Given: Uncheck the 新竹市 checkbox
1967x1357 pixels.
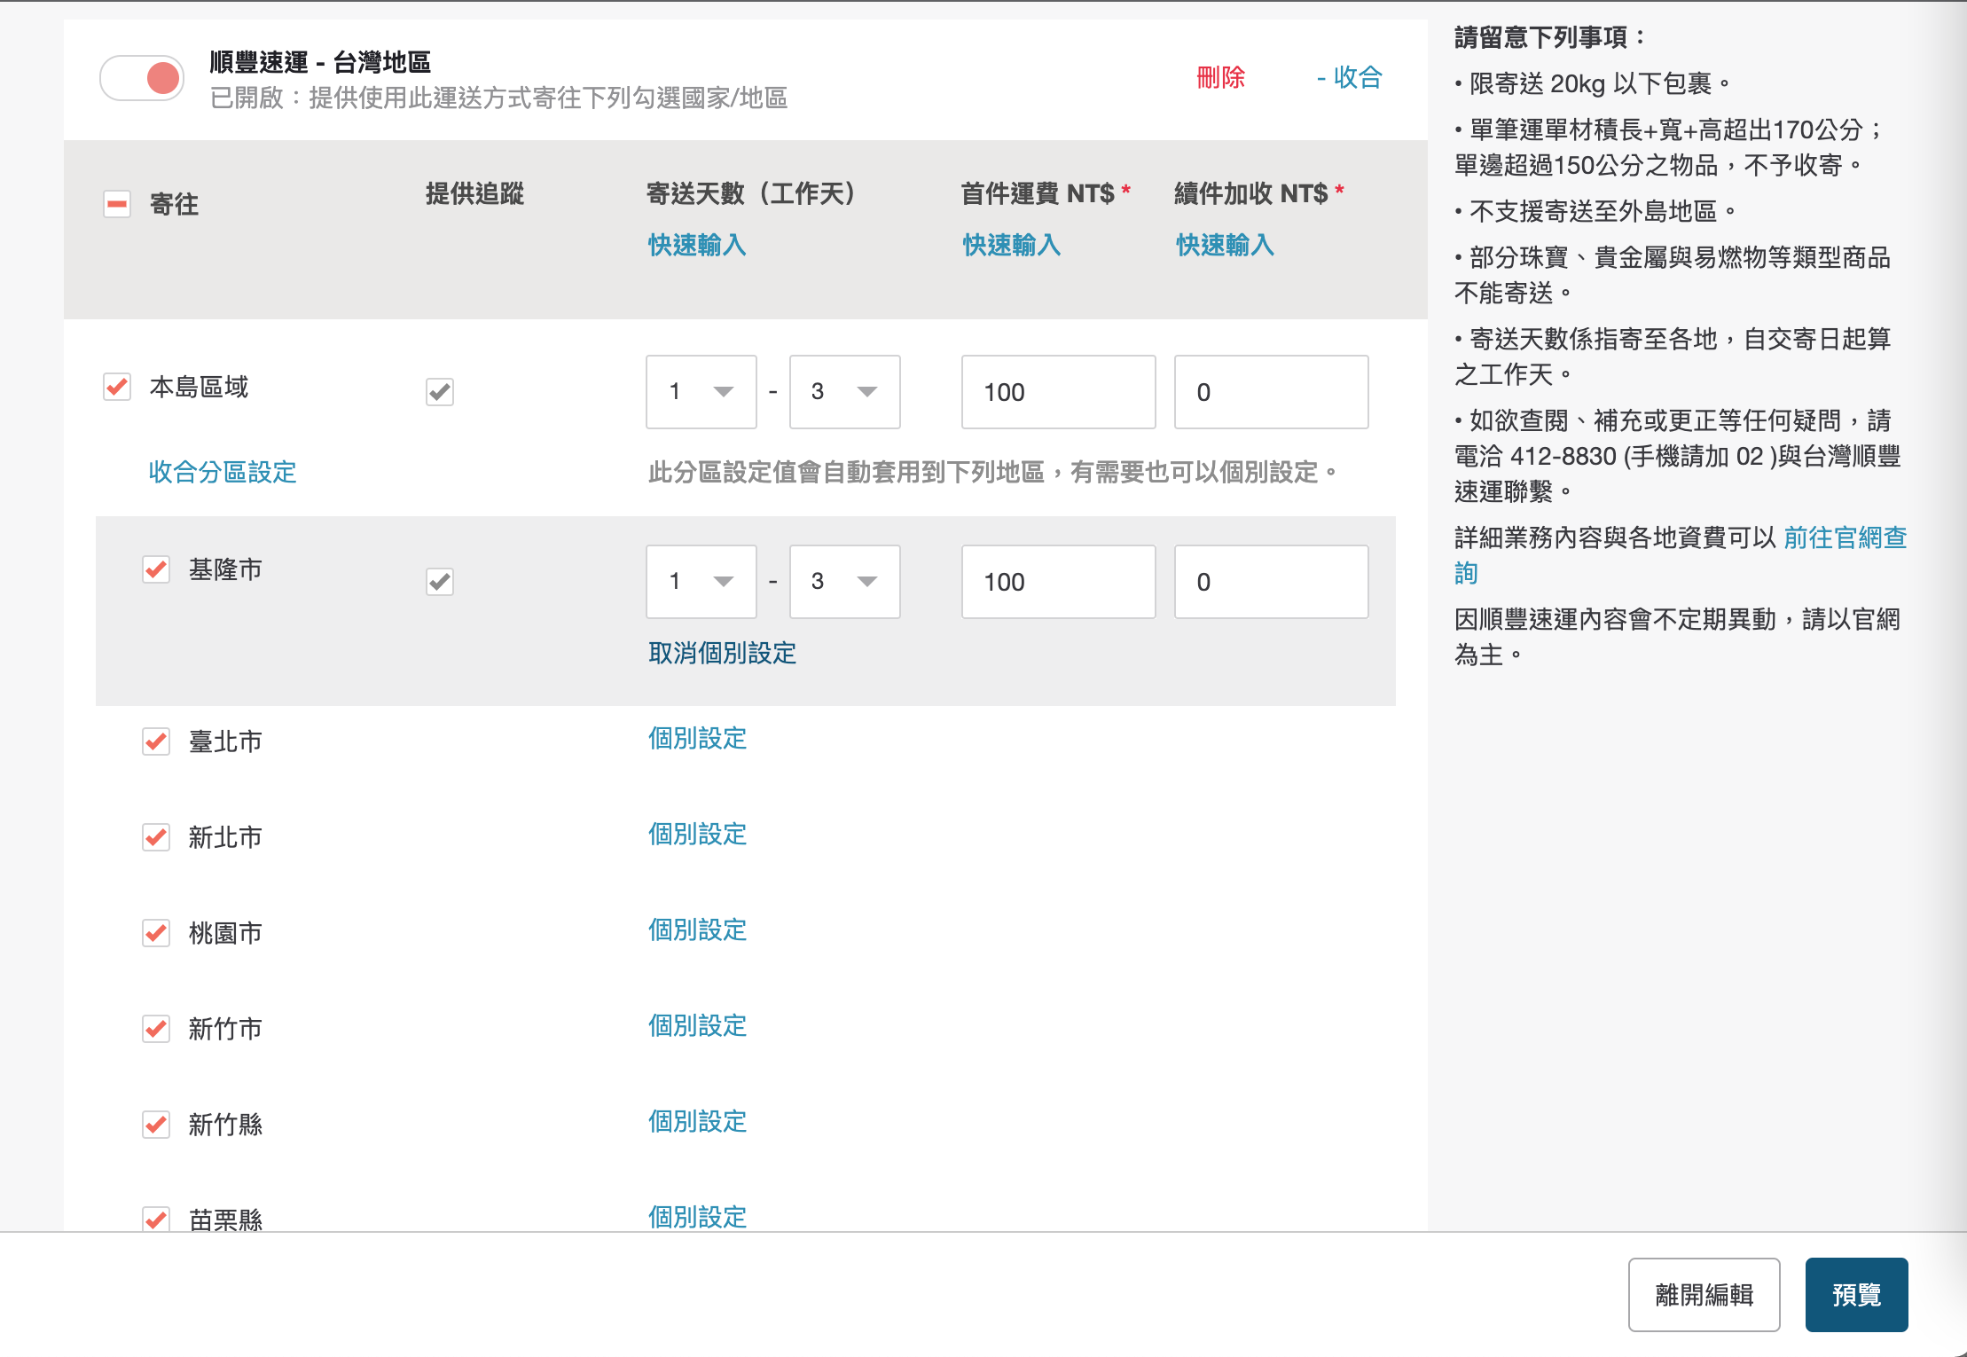Looking at the screenshot, I should click(x=156, y=1029).
